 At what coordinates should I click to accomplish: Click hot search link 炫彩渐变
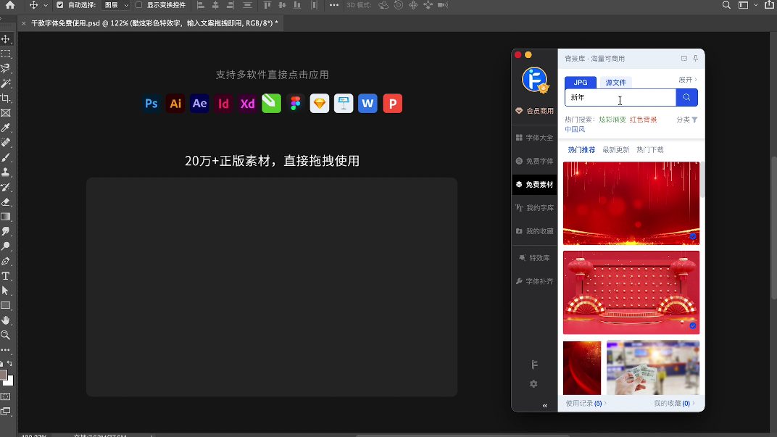(x=612, y=120)
